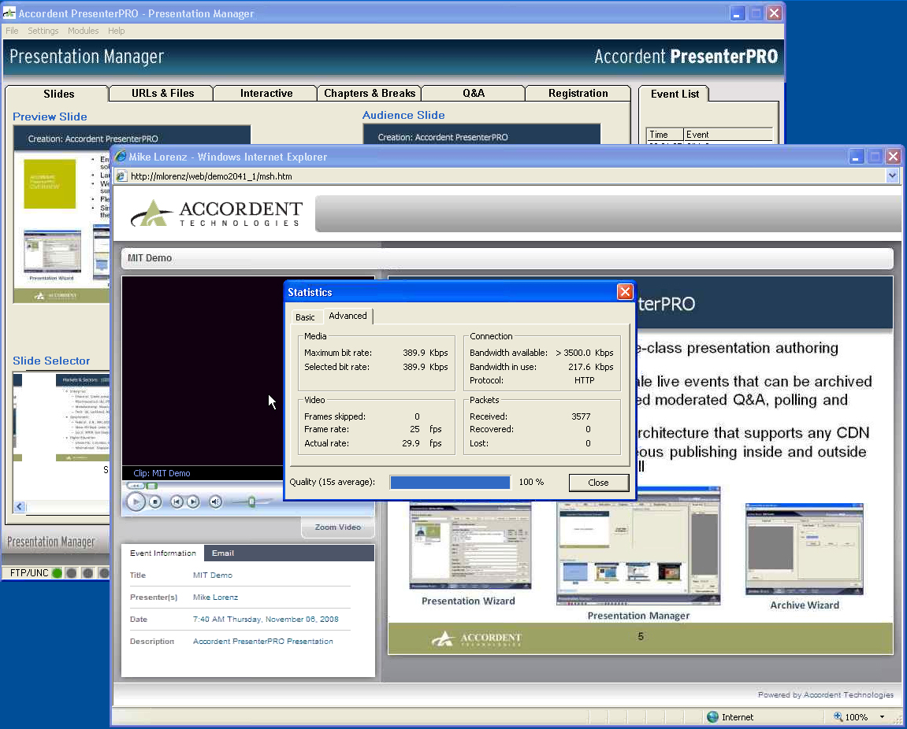Image resolution: width=907 pixels, height=729 pixels.
Task: Switch to Basic tab in Statistics
Action: click(305, 316)
